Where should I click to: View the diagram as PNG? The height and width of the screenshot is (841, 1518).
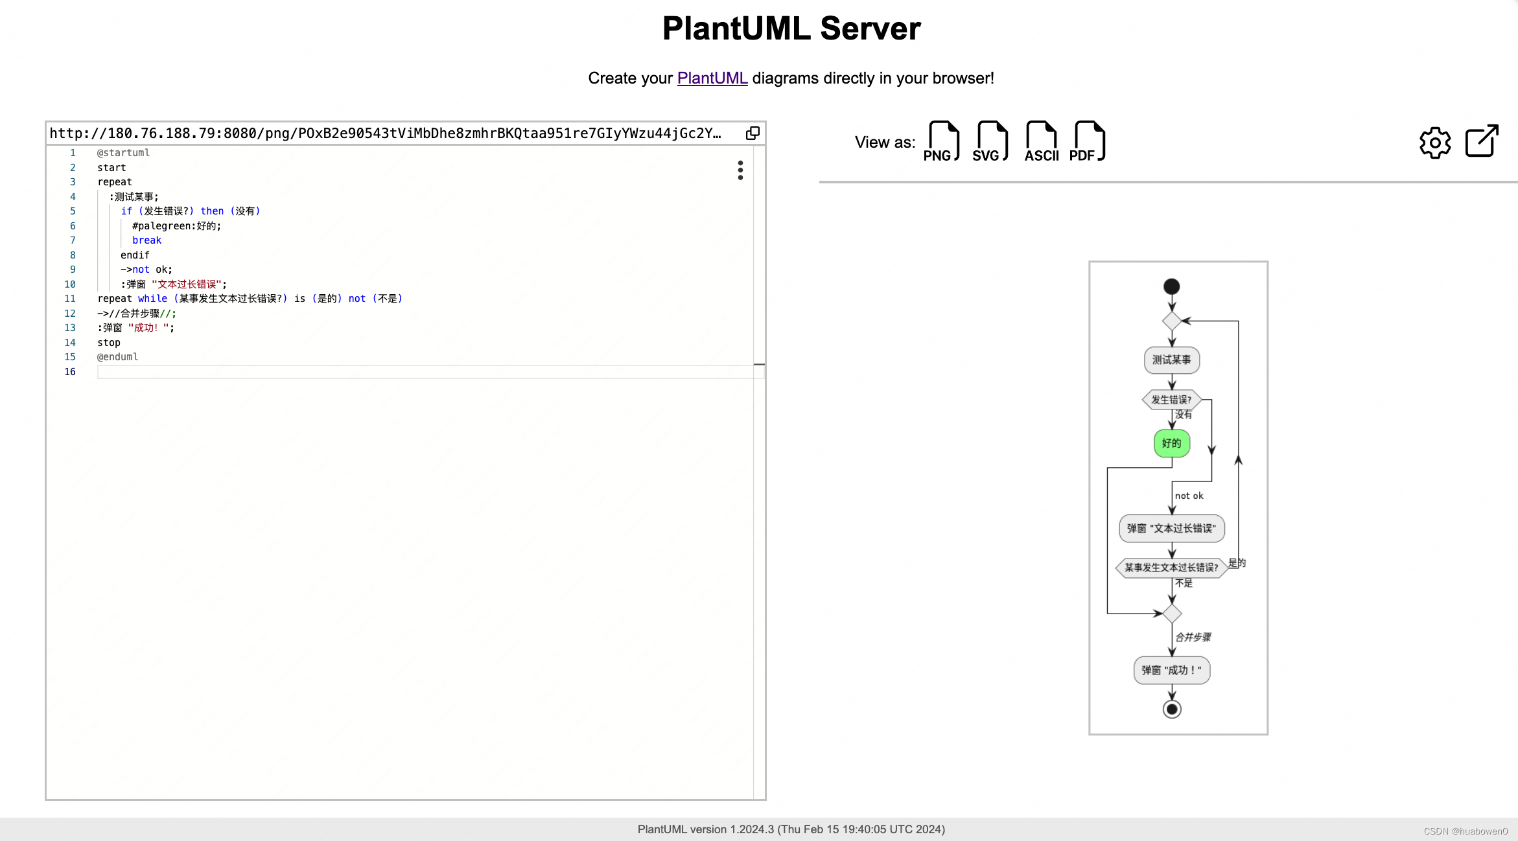pos(941,141)
